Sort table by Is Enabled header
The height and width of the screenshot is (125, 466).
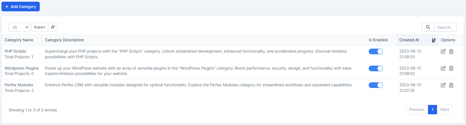[378, 40]
